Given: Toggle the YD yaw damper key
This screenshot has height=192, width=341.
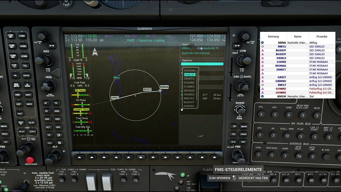Looking at the screenshot, I should [x=56, y=103].
